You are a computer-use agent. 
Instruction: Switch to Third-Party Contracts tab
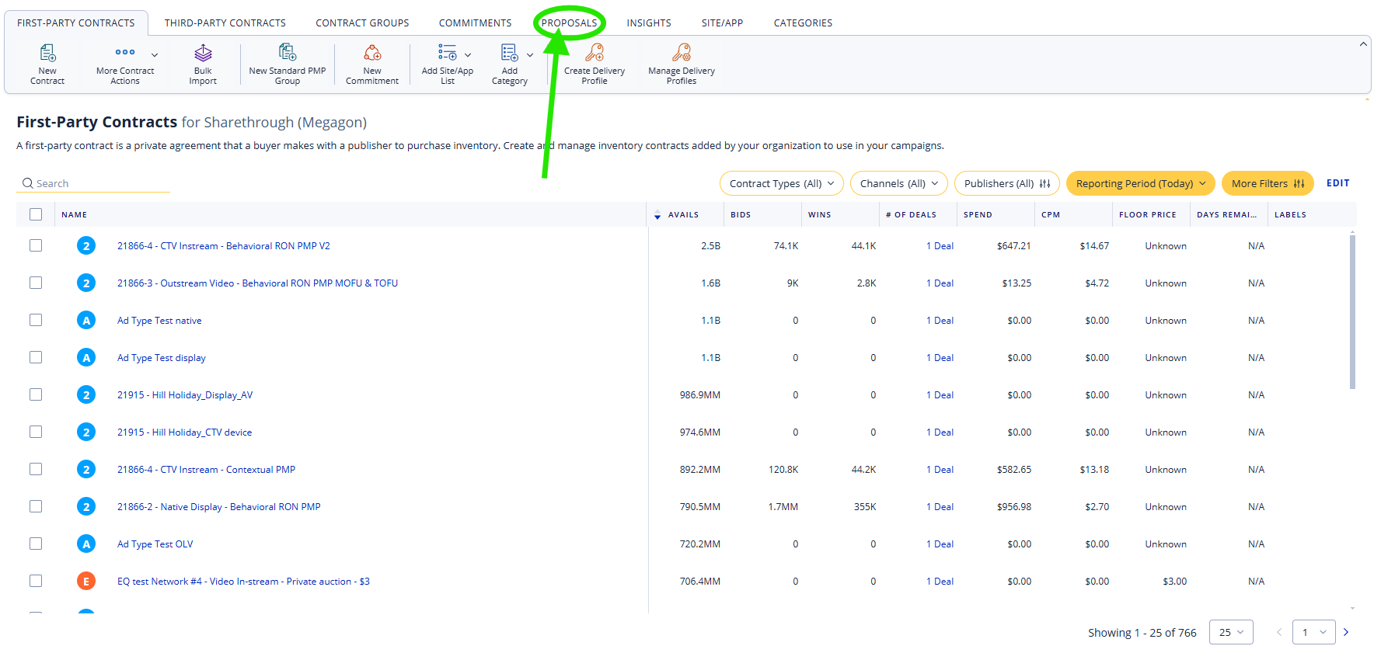coord(225,23)
